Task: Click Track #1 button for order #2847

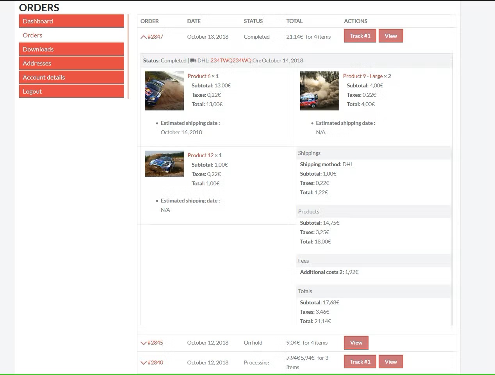Action: [x=360, y=36]
